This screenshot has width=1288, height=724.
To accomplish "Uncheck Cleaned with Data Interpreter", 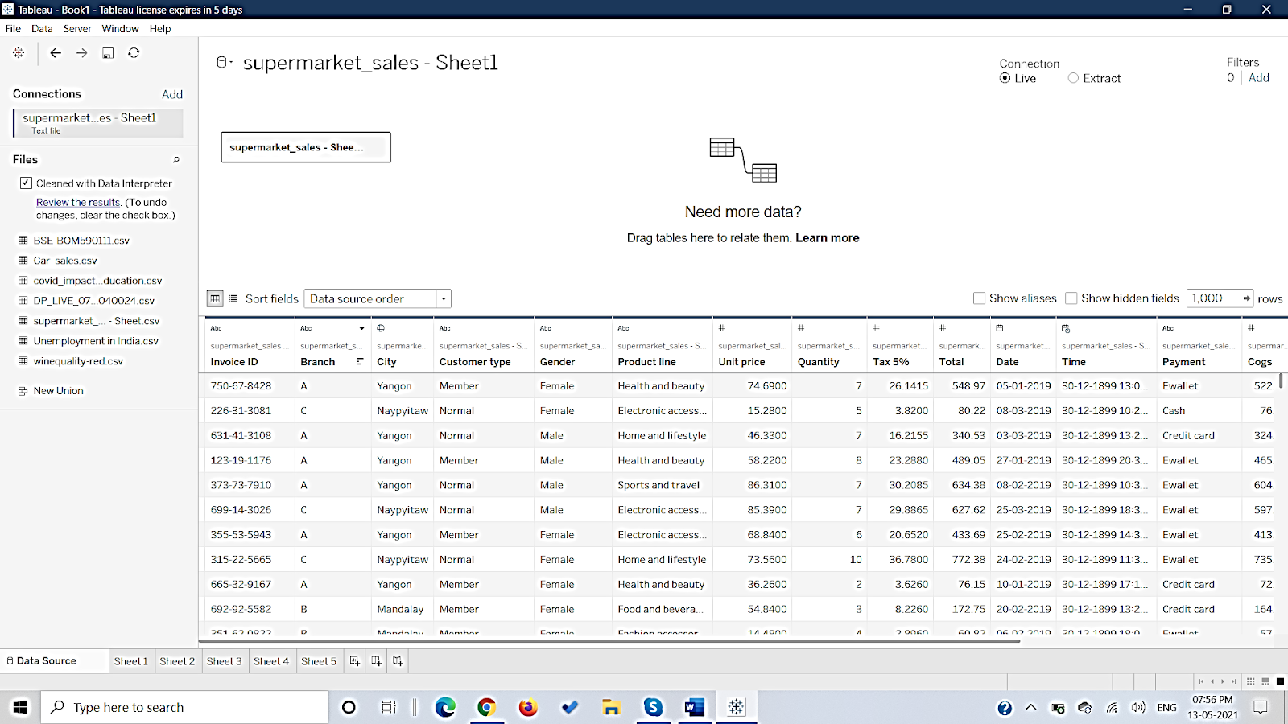I will [x=26, y=183].
